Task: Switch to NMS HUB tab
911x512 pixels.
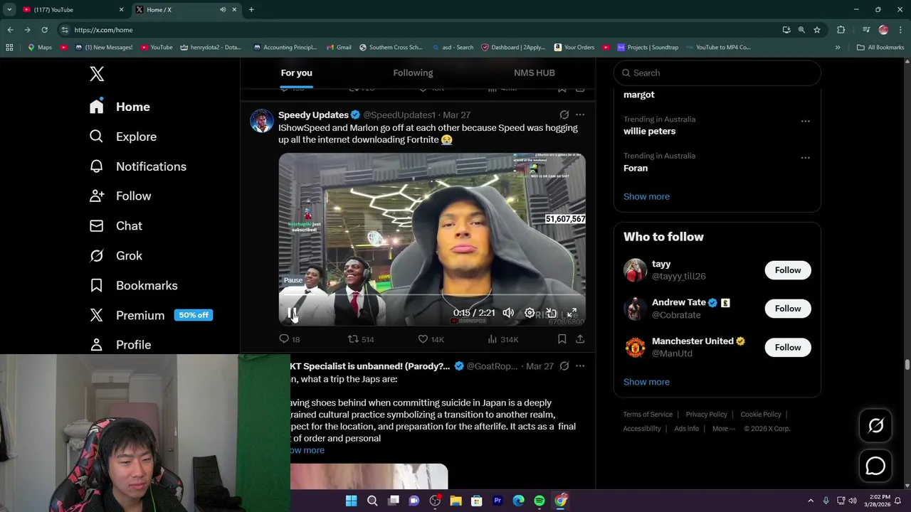Action: [x=535, y=73]
